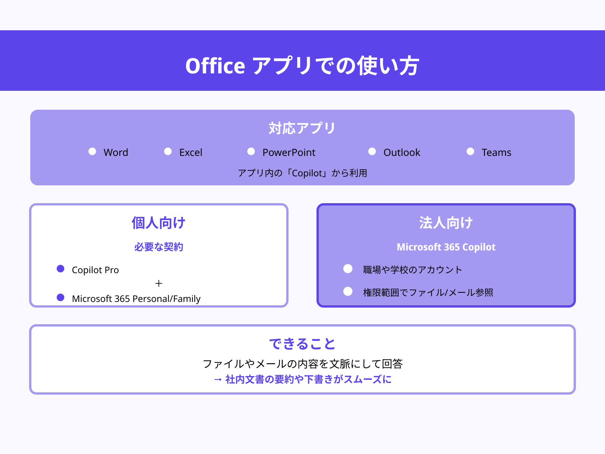The image size is (605, 454).
Task: Select the Copilot Pro bullet marker
Action: tap(60, 268)
